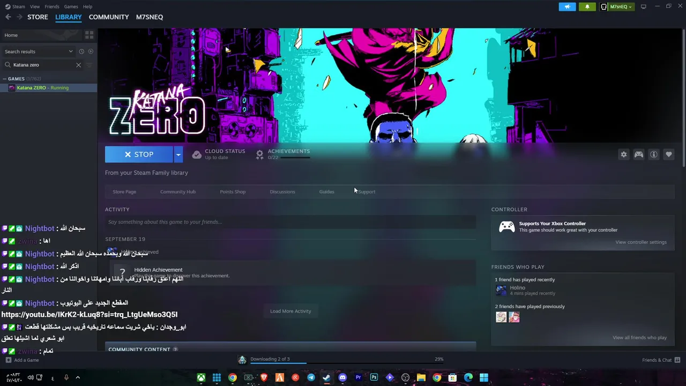Add Katana ZERO to favorites heart
Viewport: 686px width, 386px height.
669,154
